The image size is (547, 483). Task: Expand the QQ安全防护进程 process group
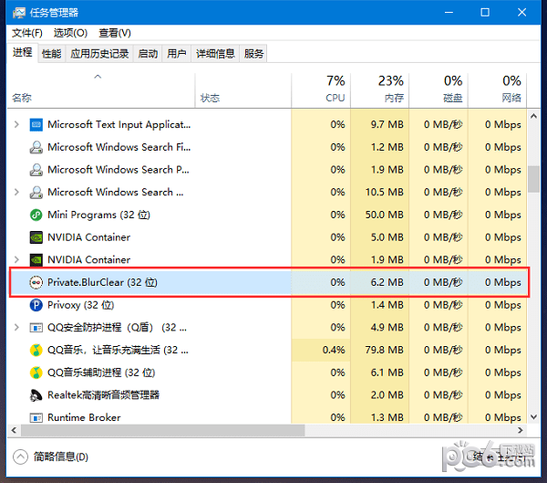[x=16, y=328]
